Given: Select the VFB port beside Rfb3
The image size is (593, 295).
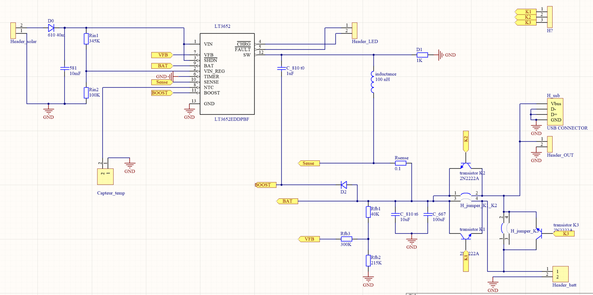Looking at the screenshot, I should (309, 239).
